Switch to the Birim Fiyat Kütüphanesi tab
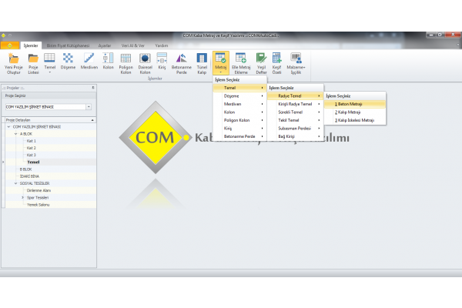Screen dimensions: 462x308 pyautogui.click(x=68, y=45)
